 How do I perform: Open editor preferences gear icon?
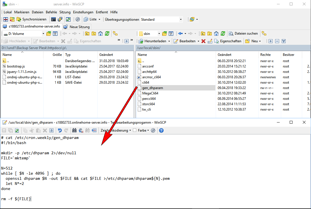point(153,130)
